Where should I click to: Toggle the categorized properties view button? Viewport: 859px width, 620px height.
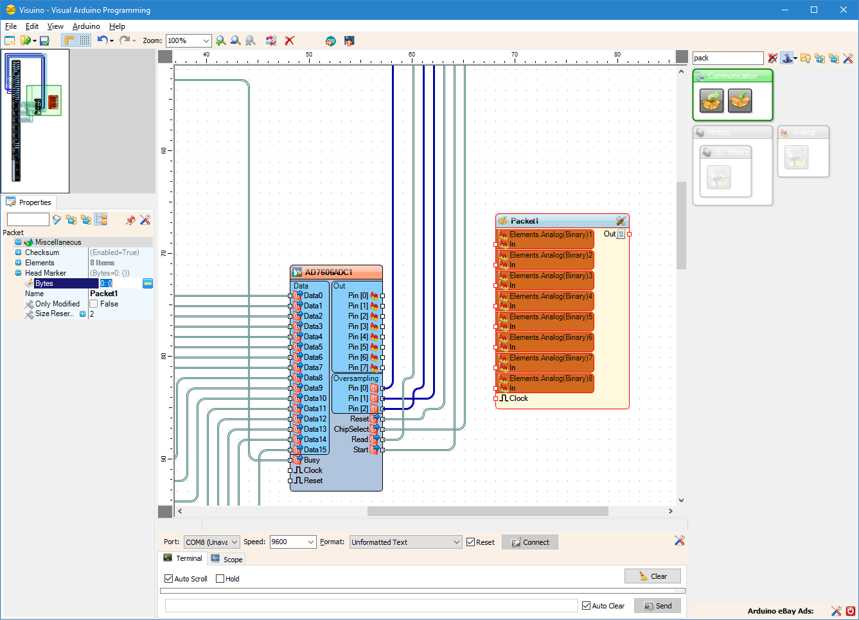(x=101, y=220)
